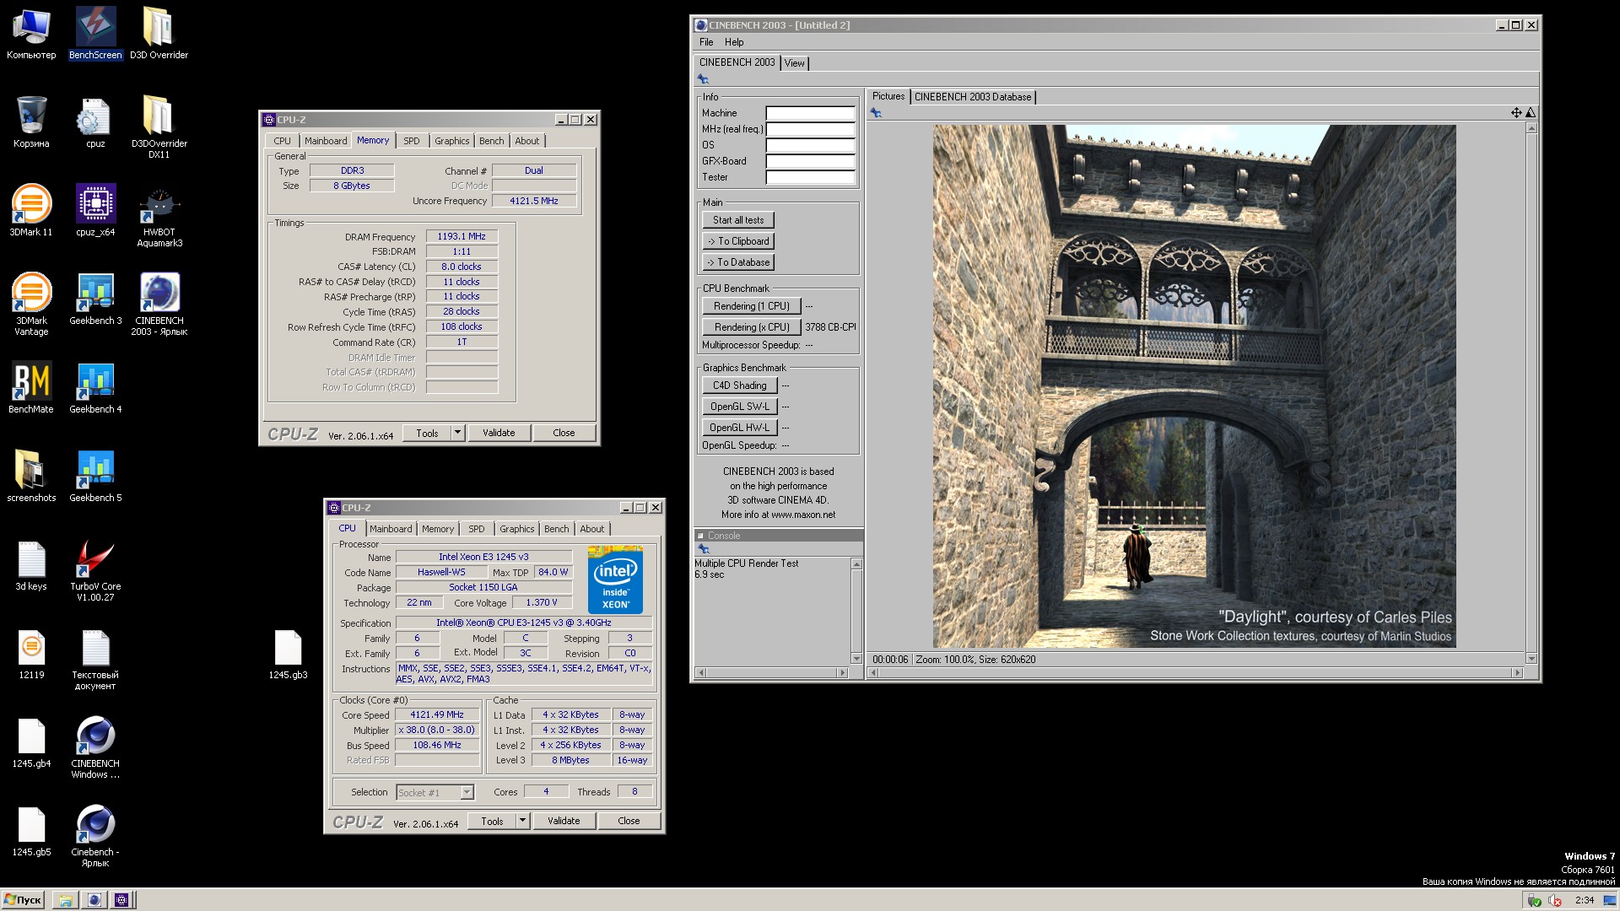Click horizontal scrollbar under console
Viewport: 1620px width, 911px height.
[772, 672]
